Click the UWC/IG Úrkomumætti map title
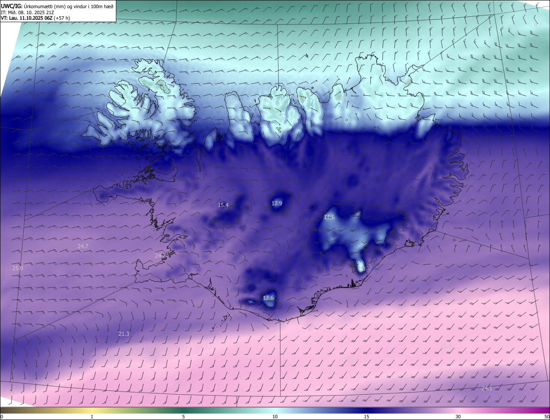The width and height of the screenshot is (550, 420). pos(57,6)
